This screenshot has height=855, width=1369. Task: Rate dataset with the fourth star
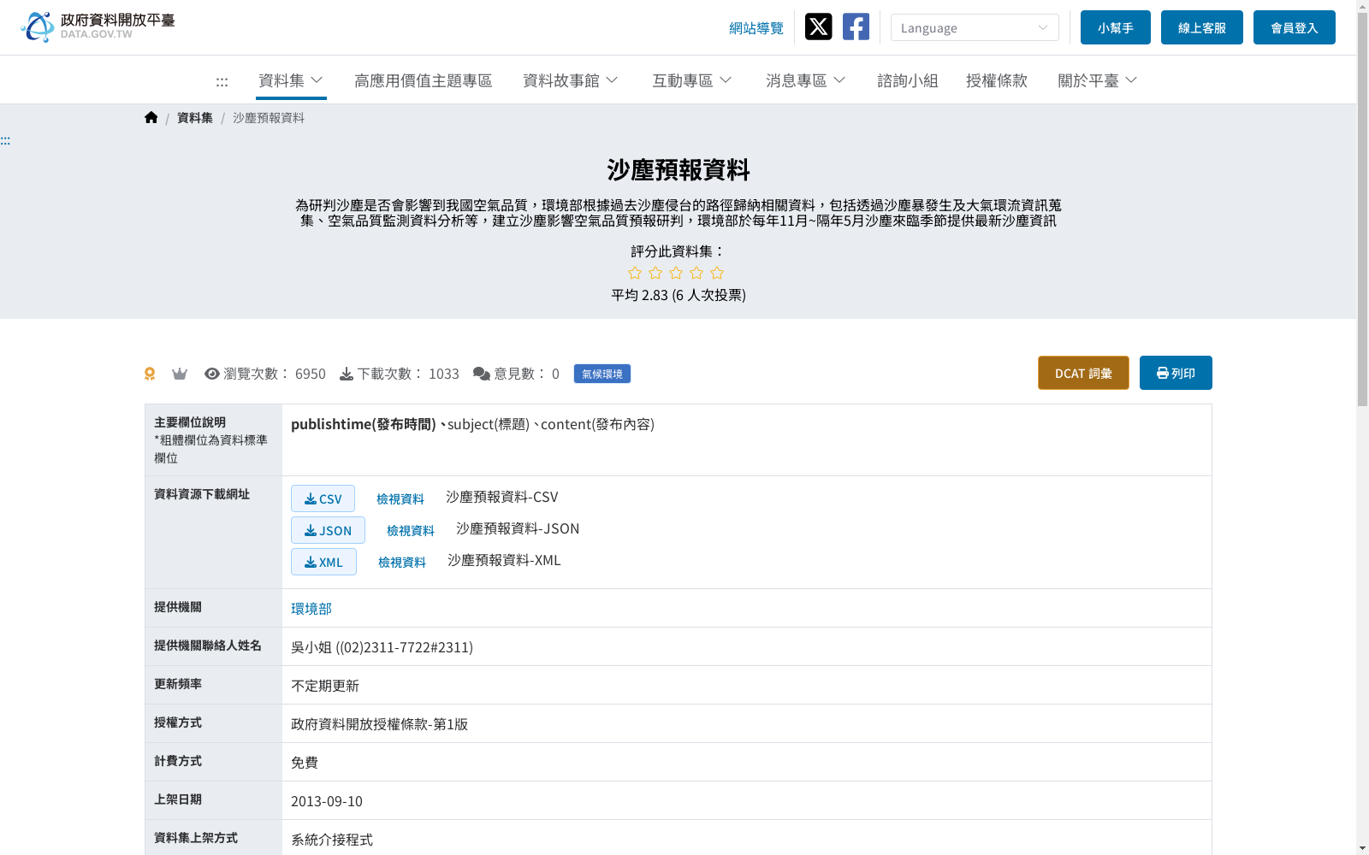(x=696, y=273)
